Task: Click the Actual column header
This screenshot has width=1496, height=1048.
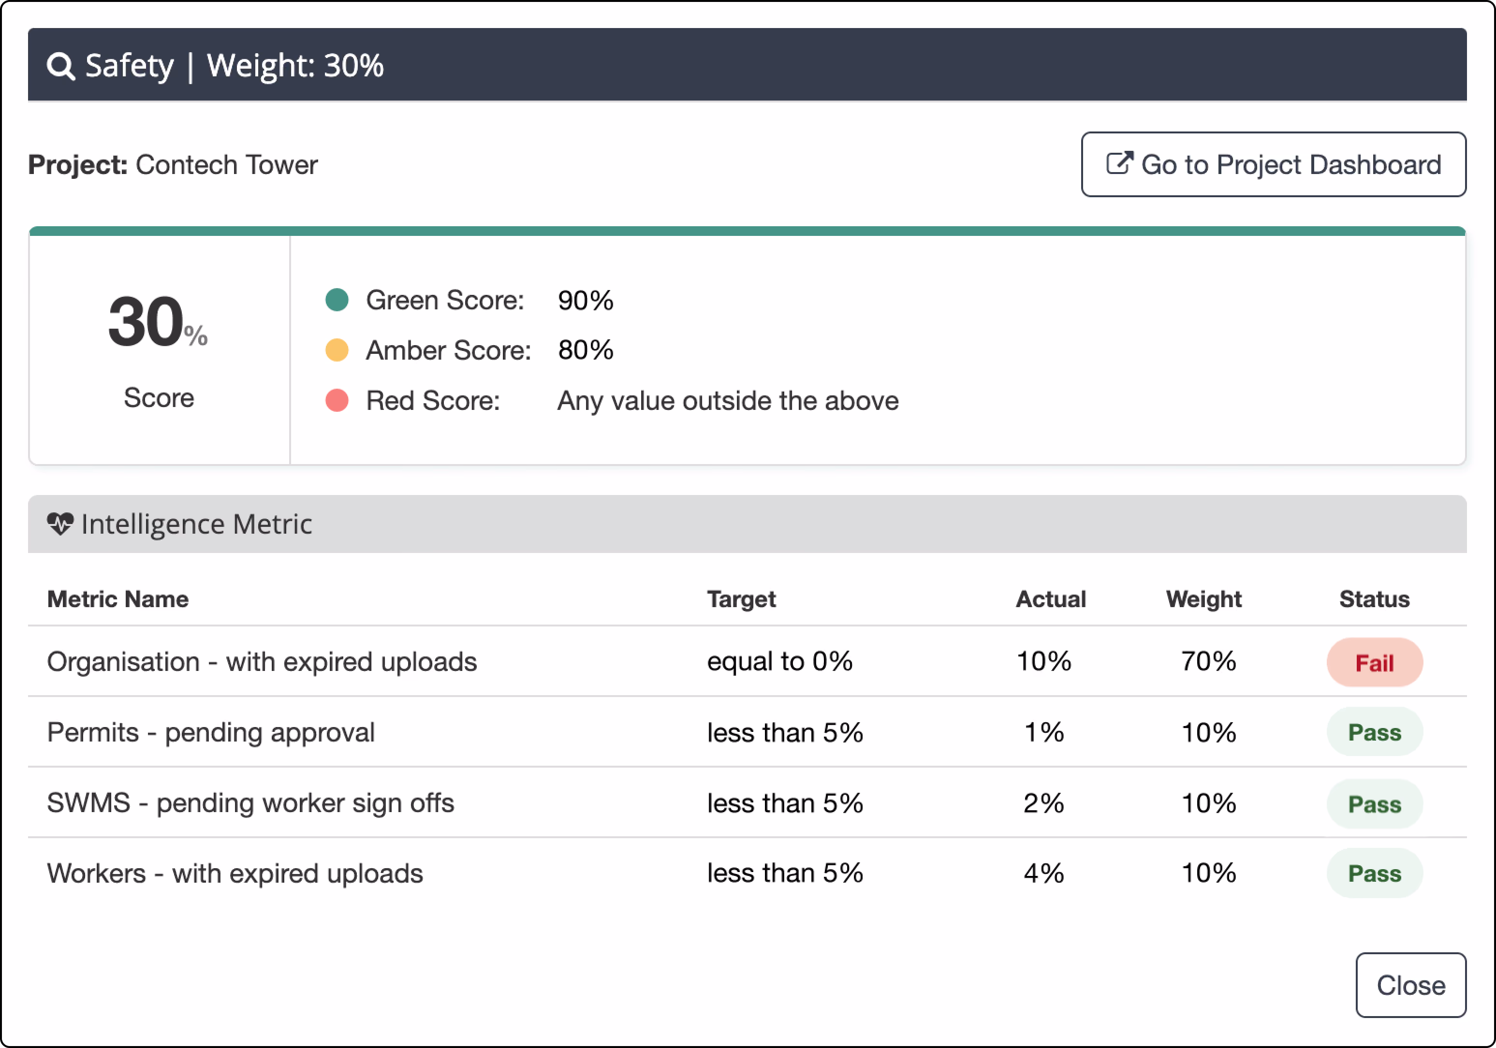Action: click(1050, 598)
